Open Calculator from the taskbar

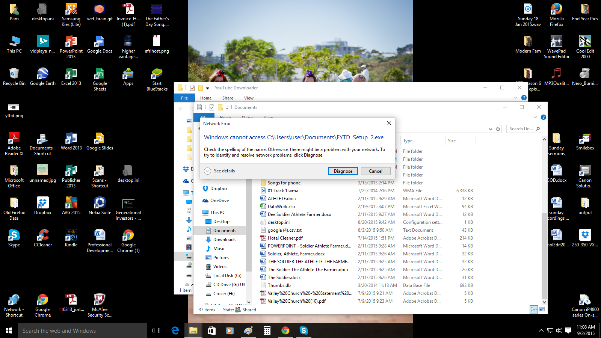(267, 330)
